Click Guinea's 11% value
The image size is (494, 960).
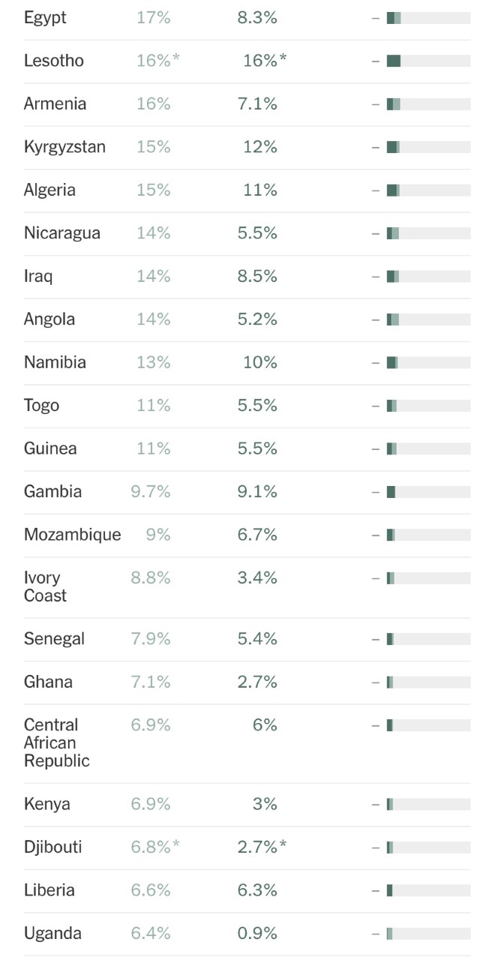(x=154, y=448)
